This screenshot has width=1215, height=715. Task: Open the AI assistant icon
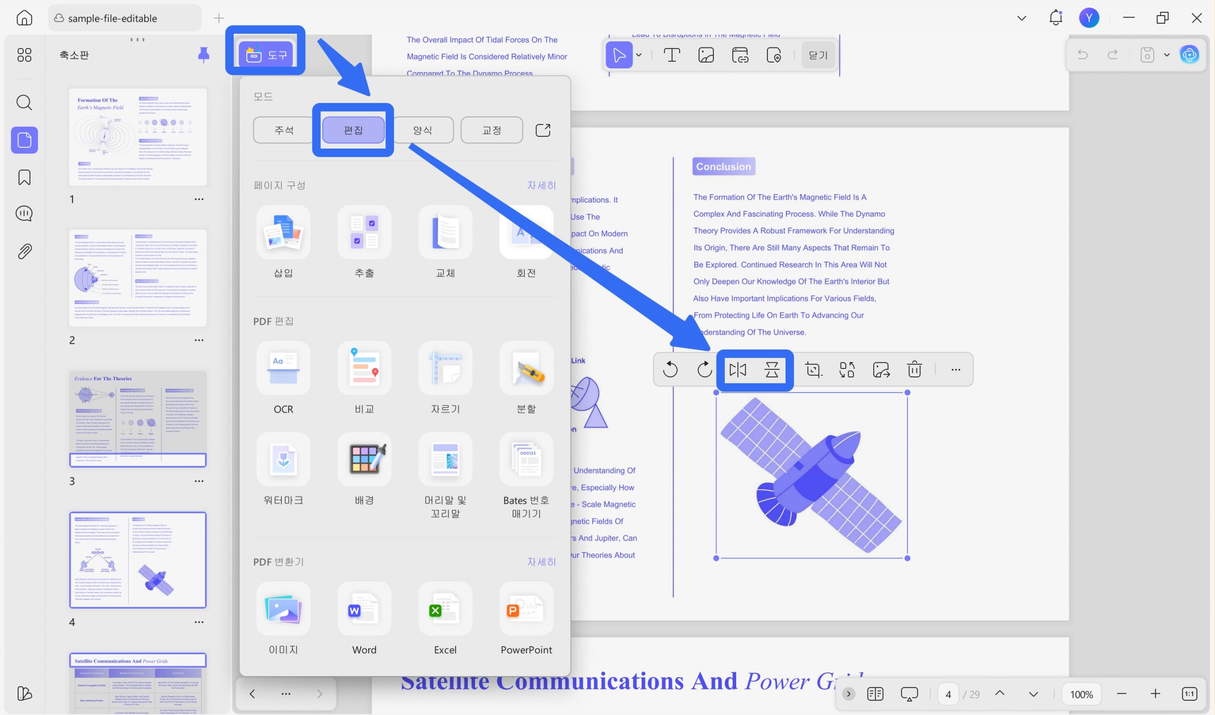coord(1189,55)
